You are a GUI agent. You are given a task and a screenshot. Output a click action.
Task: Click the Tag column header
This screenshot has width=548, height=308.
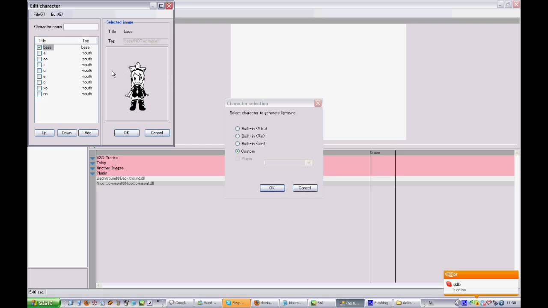click(89, 41)
